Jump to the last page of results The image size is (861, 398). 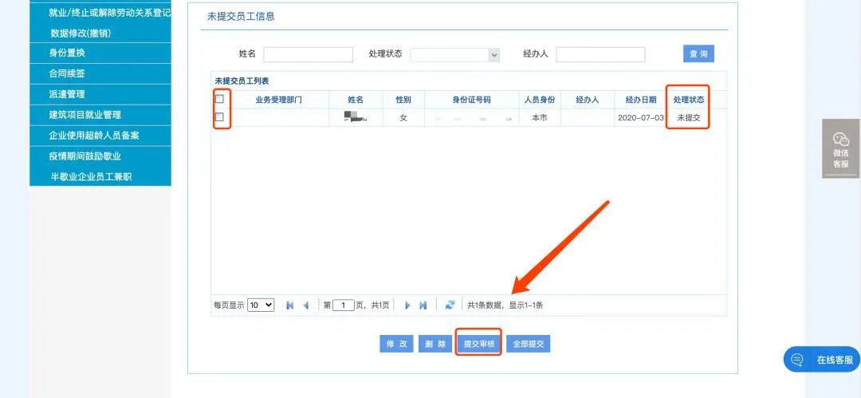point(423,305)
